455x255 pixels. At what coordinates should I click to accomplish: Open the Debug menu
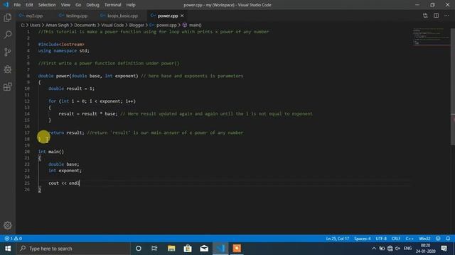click(x=93, y=5)
